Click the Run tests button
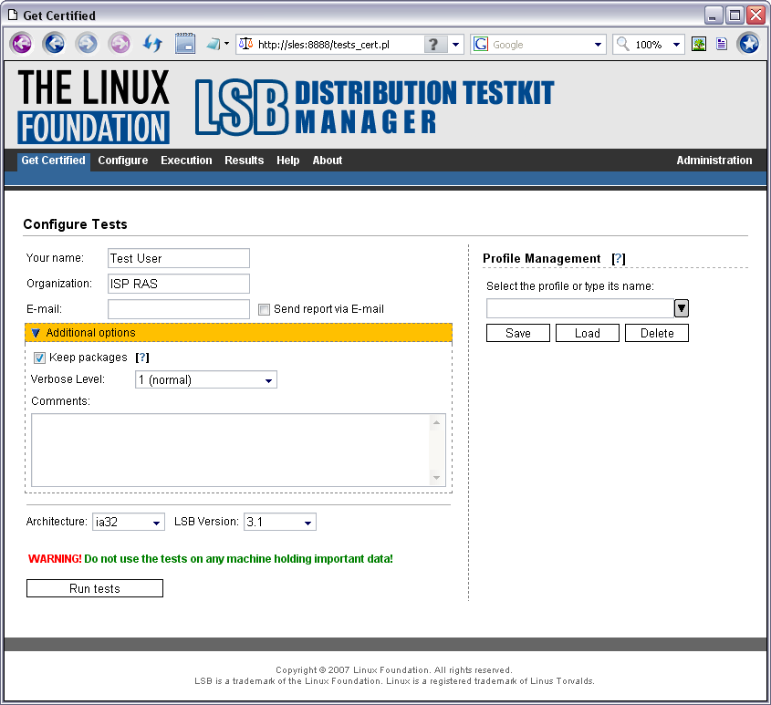This screenshot has width=771, height=705. tap(95, 588)
